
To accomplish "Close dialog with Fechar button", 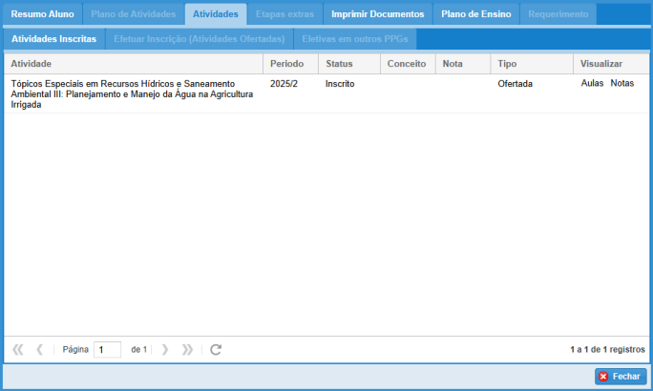I will coord(620,376).
